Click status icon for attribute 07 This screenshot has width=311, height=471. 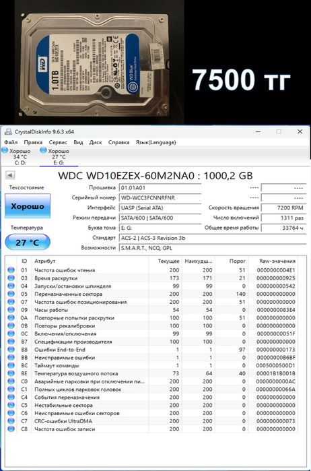tap(11, 302)
